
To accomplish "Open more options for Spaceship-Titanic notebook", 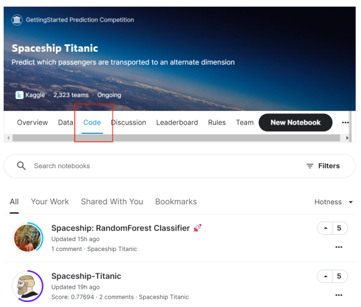I will pos(339,295).
